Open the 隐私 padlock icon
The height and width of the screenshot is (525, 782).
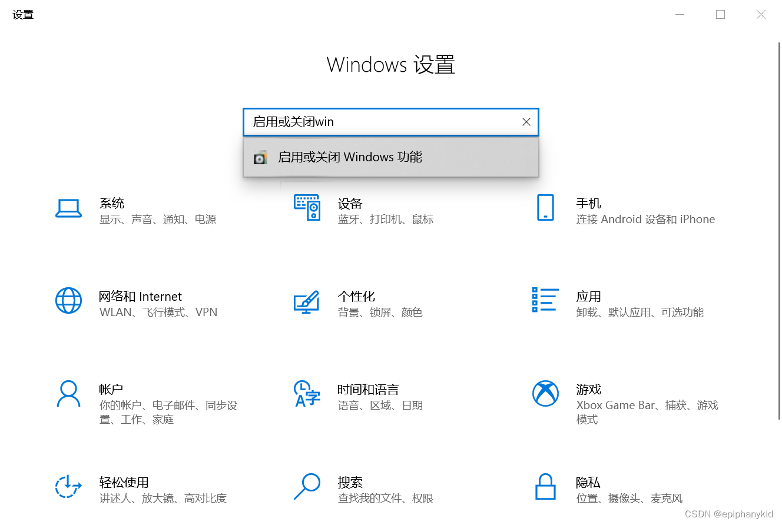[545, 487]
